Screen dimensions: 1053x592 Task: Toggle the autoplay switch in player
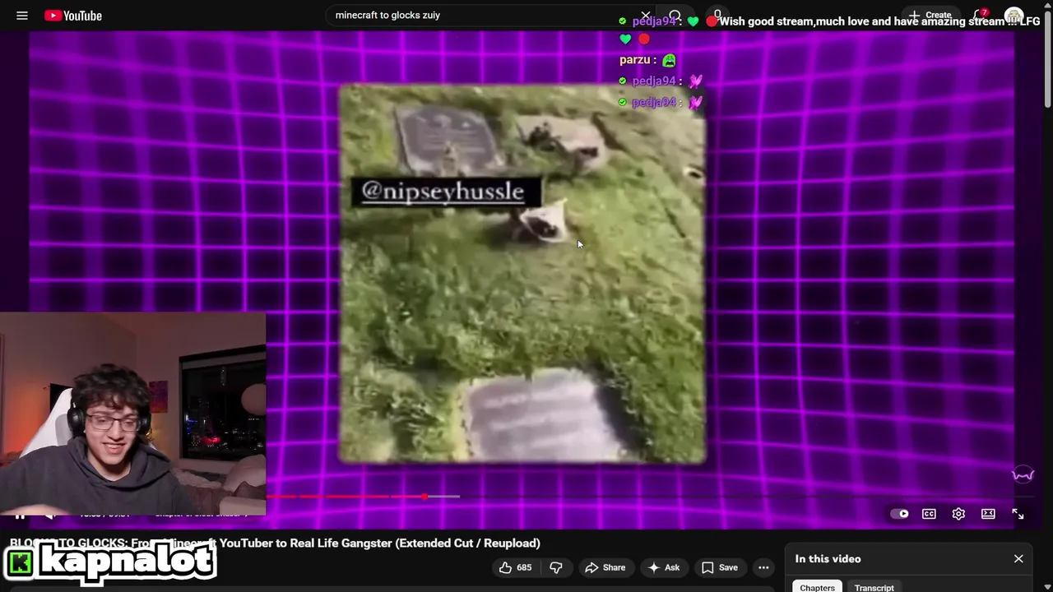[x=899, y=514]
